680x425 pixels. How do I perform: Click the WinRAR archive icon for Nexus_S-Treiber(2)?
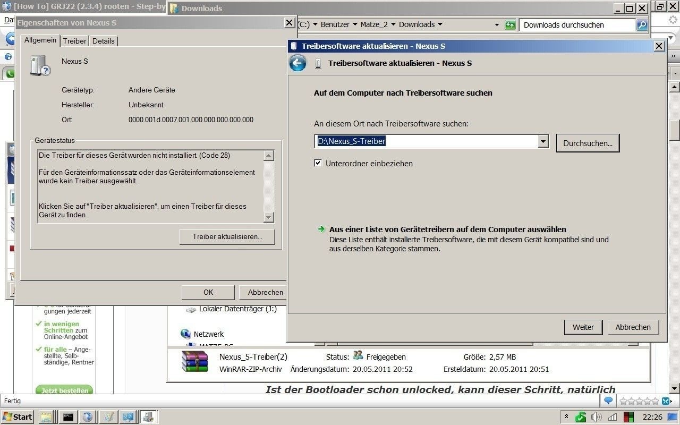coord(194,361)
